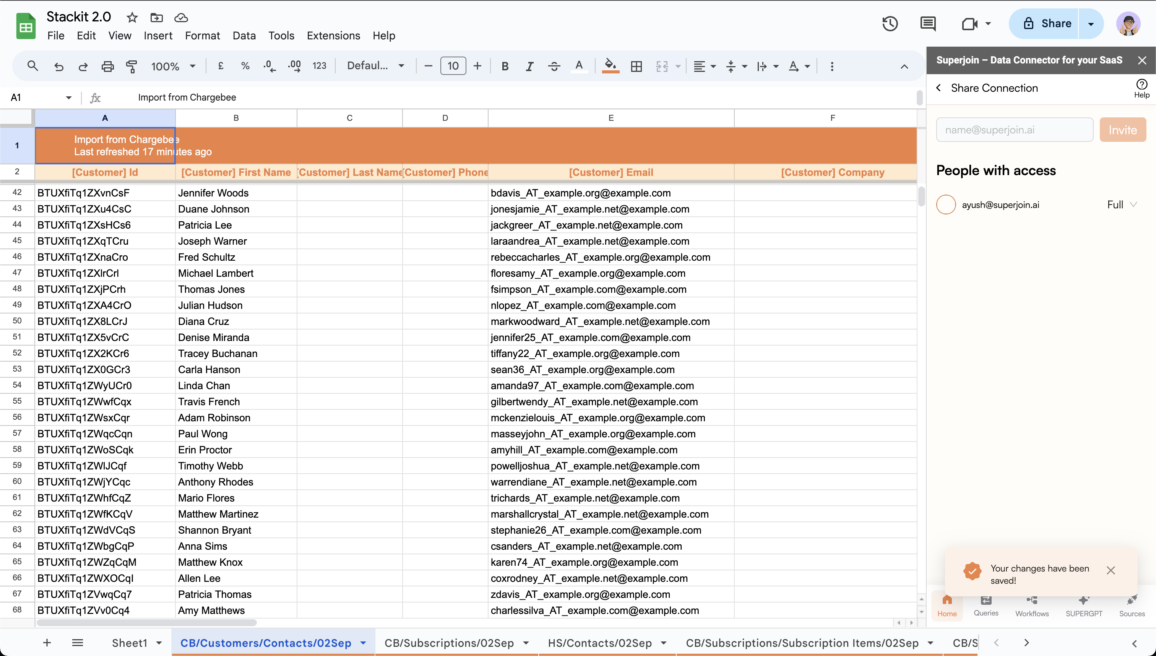Viewport: 1156px width, 656px height.
Task: Open horizontal align dropdown
Action: (705, 66)
